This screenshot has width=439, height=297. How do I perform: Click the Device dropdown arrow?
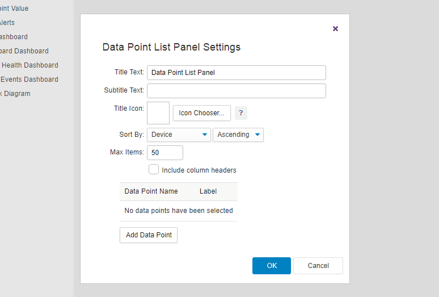click(205, 135)
